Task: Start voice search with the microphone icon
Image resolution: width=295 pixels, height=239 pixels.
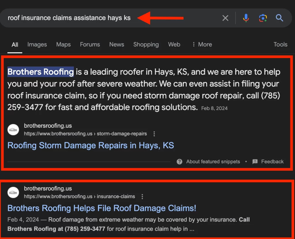Action: 246,18
